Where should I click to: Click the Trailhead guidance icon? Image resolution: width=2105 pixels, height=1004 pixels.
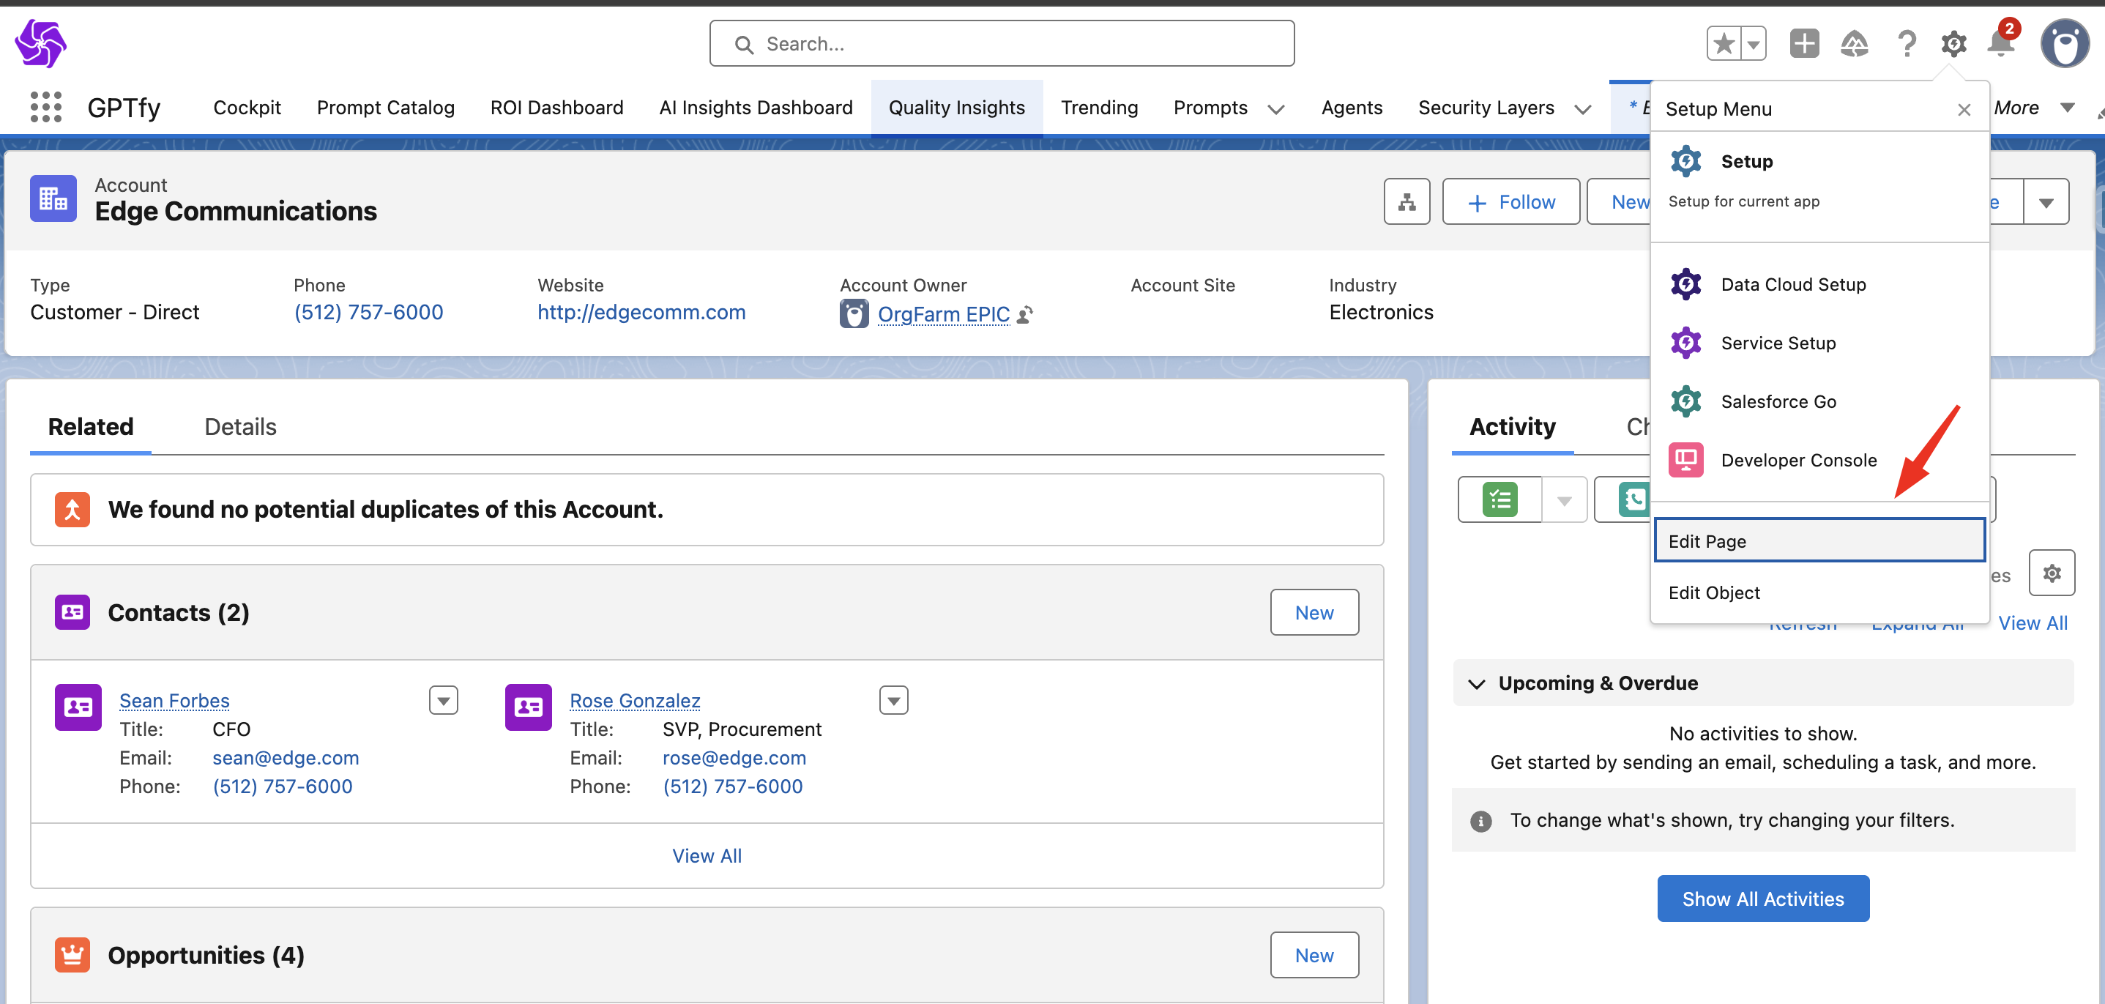click(1854, 43)
